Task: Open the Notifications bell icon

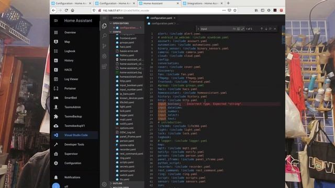Action: pyautogui.click(x=56, y=178)
